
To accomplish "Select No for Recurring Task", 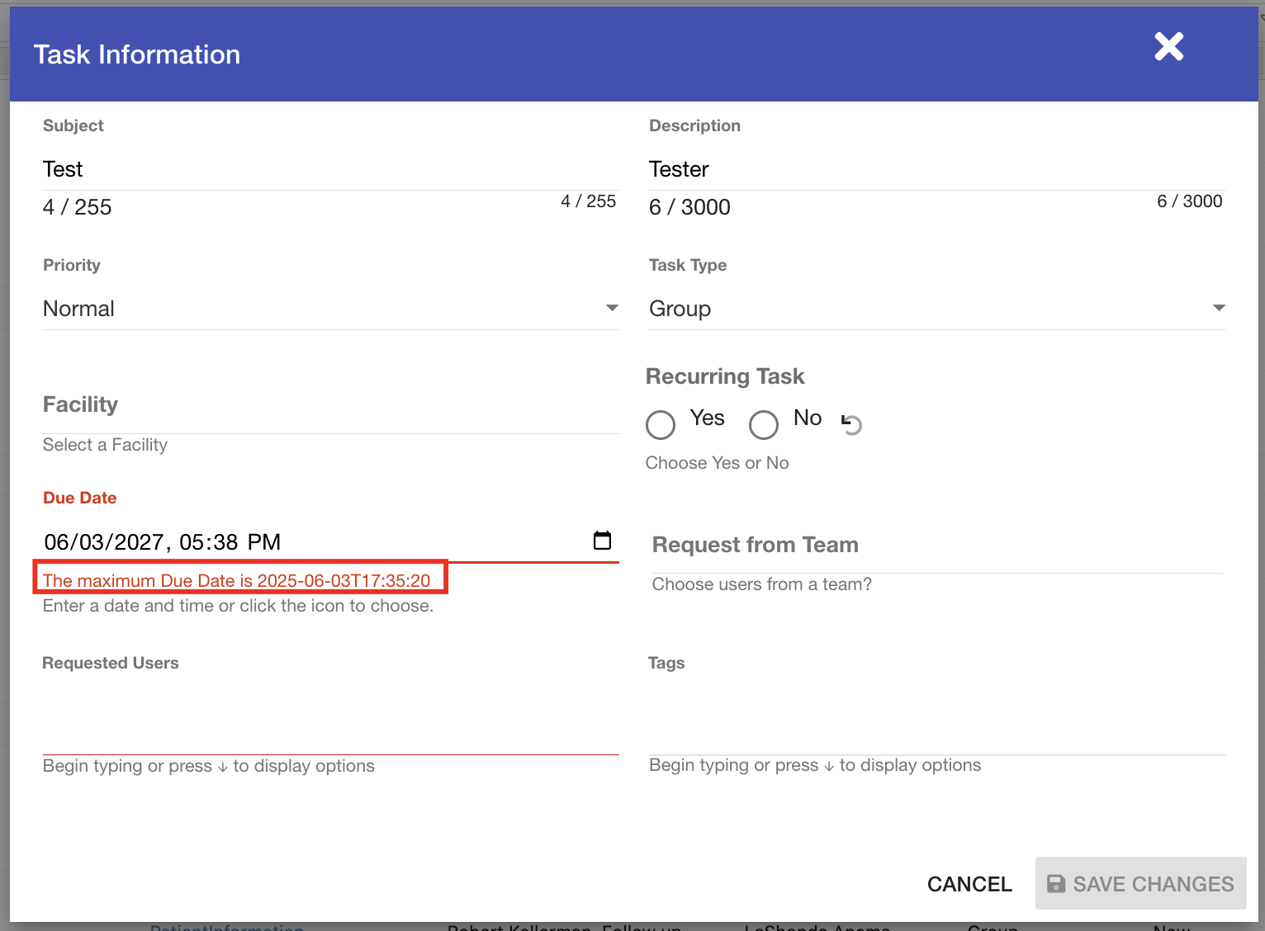I will (x=764, y=425).
